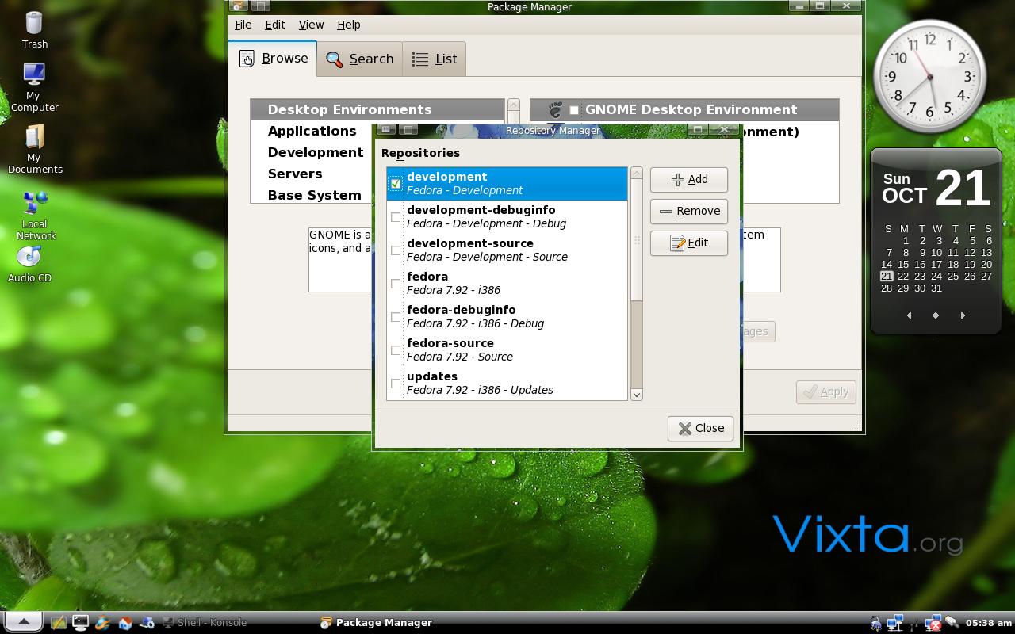This screenshot has width=1015, height=634.
Task: Jump to today using calendar diamond button
Action: [x=936, y=315]
